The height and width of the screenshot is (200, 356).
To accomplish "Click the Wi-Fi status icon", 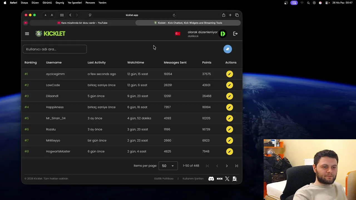I will 302,3.
